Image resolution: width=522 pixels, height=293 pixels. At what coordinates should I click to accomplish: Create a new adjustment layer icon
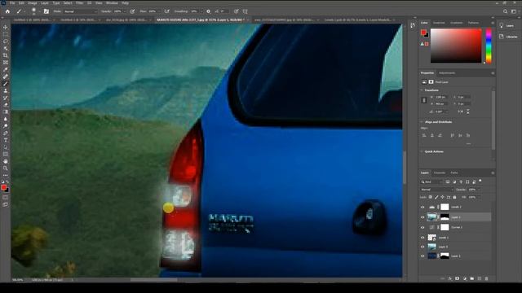click(465, 278)
